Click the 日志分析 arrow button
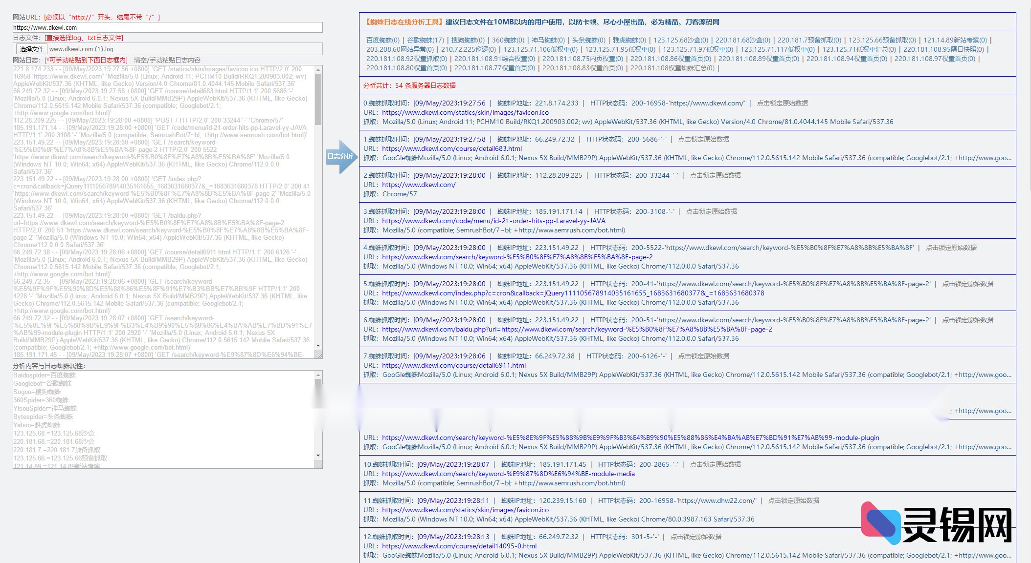Image resolution: width=1031 pixels, height=563 pixels. [x=341, y=156]
